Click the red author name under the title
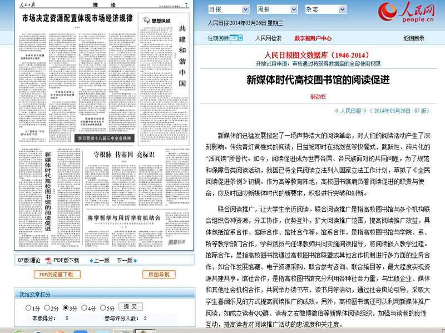The height and width of the screenshot is (333, 445). [318, 97]
